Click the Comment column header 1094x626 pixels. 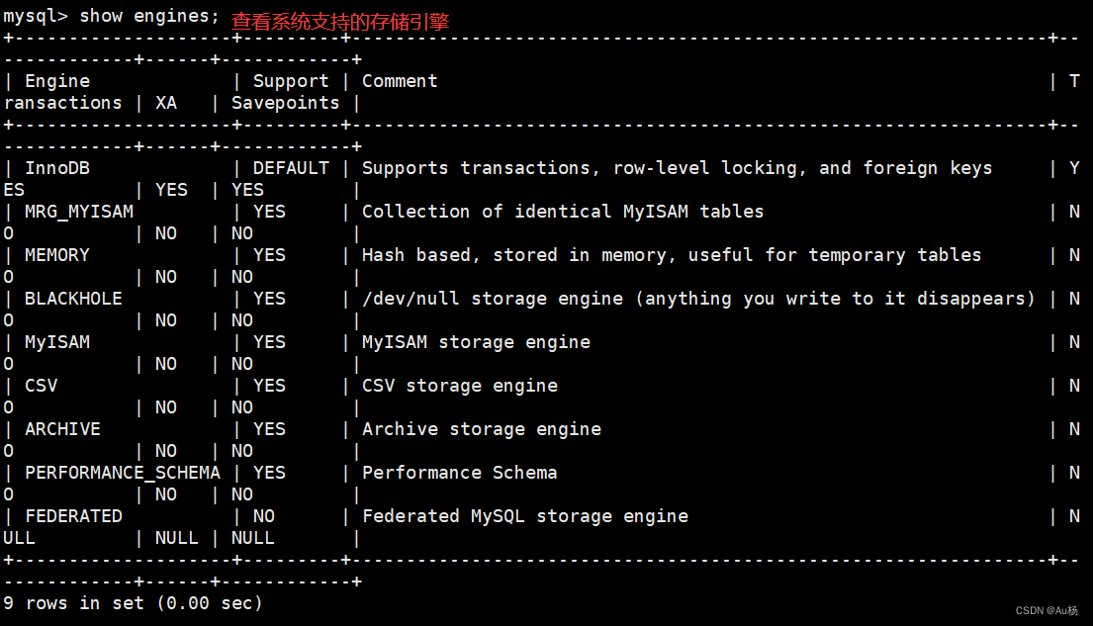click(x=399, y=81)
